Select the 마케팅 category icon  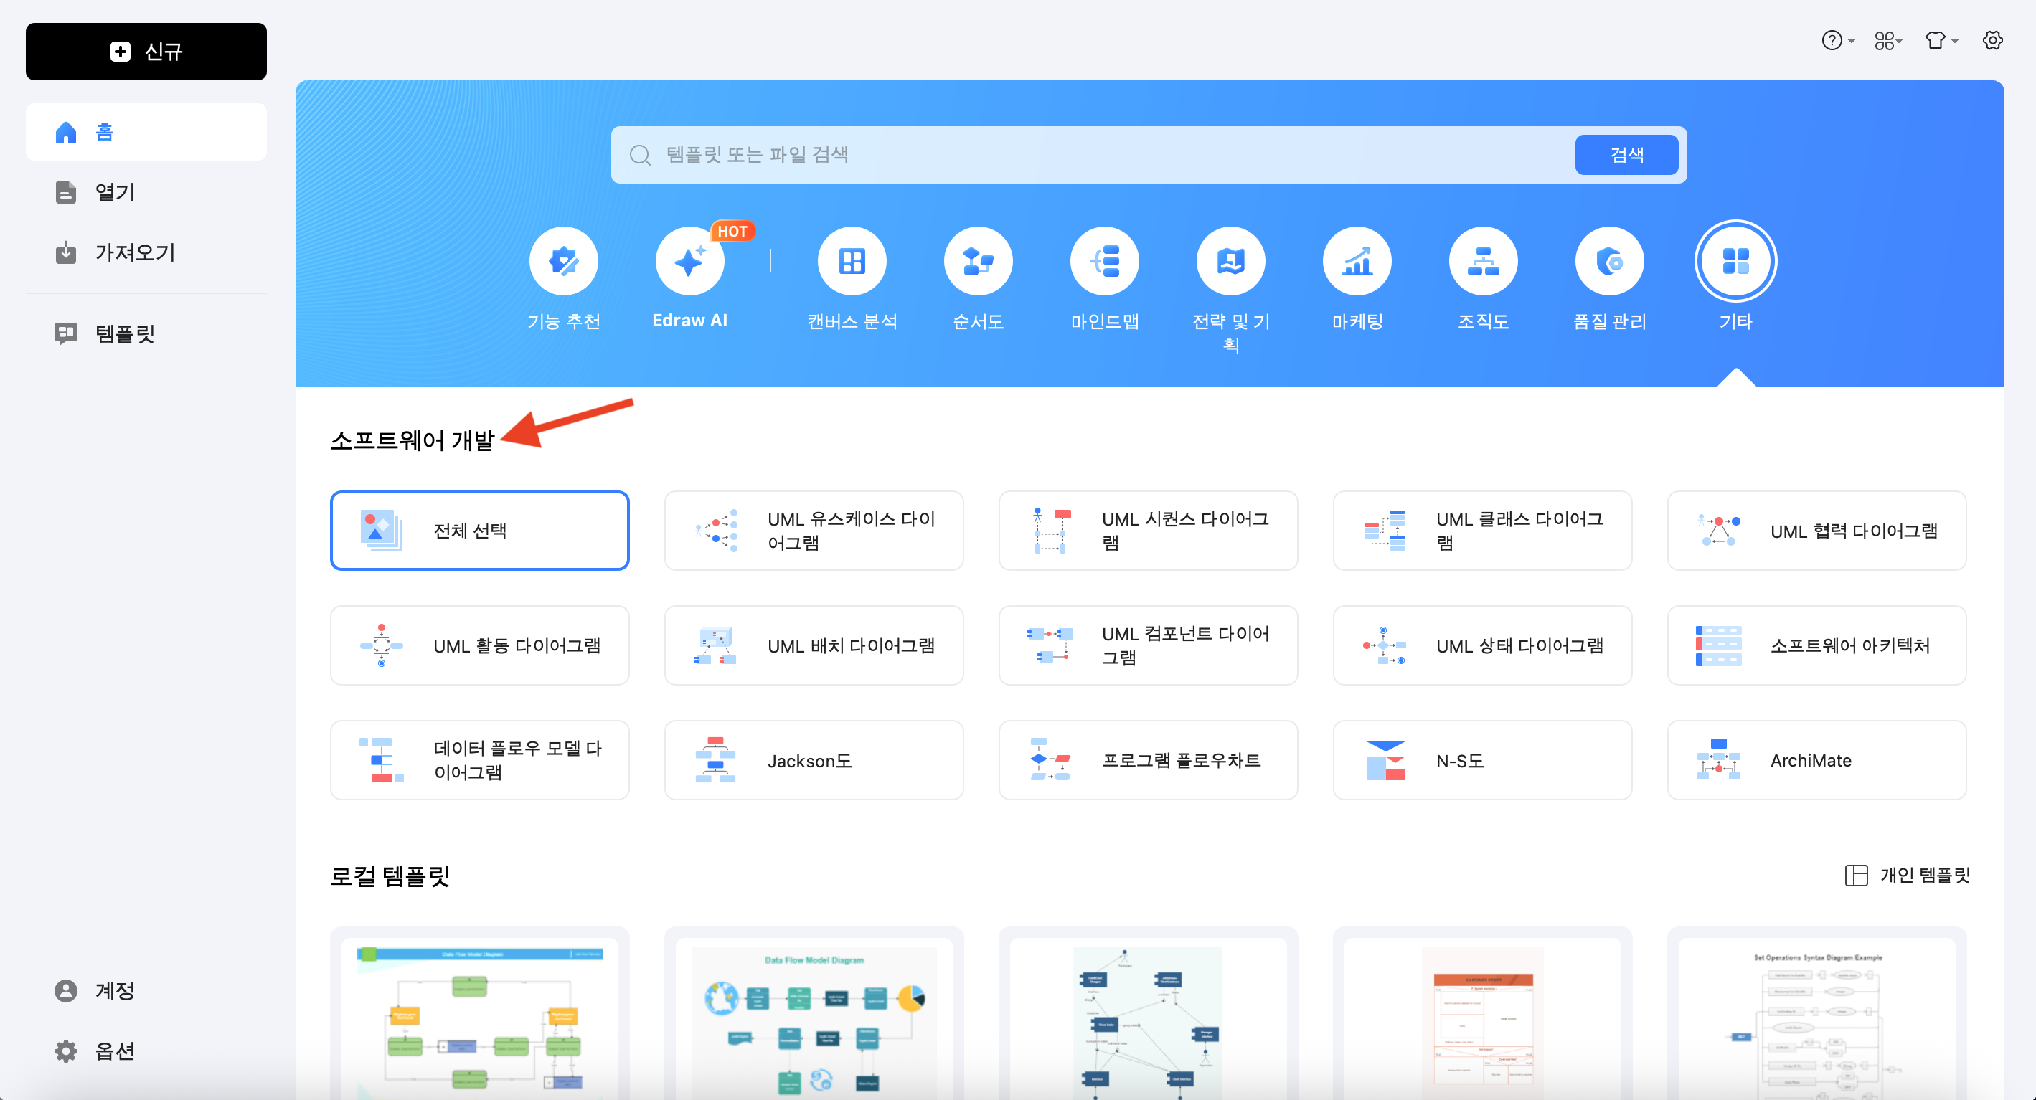1357,262
